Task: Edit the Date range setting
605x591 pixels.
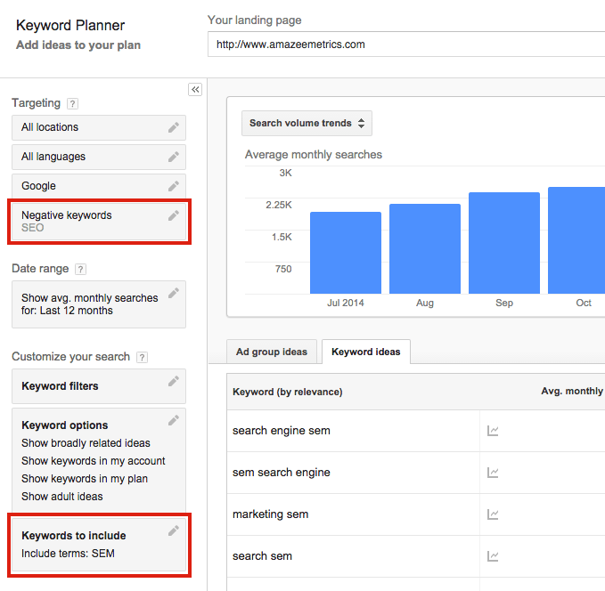Action: [x=174, y=292]
